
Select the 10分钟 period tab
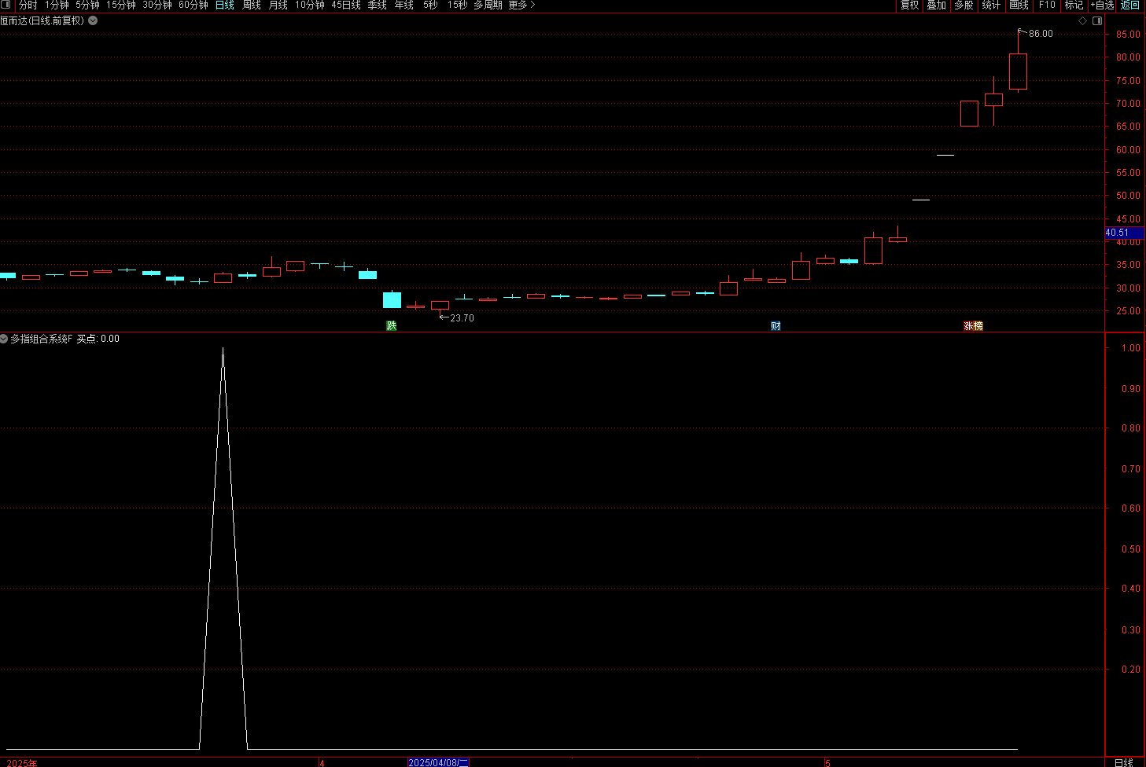point(310,5)
